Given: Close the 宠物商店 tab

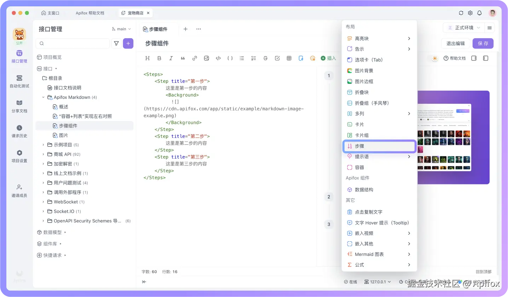Looking at the screenshot, I should (x=148, y=13).
